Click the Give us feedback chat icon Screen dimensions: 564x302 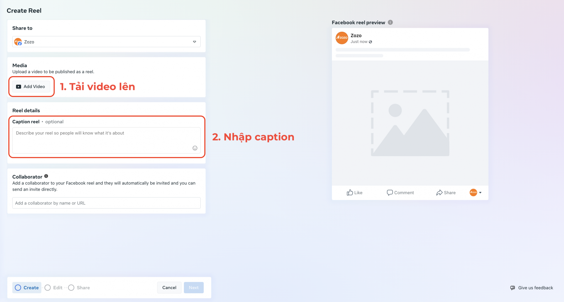click(x=513, y=288)
